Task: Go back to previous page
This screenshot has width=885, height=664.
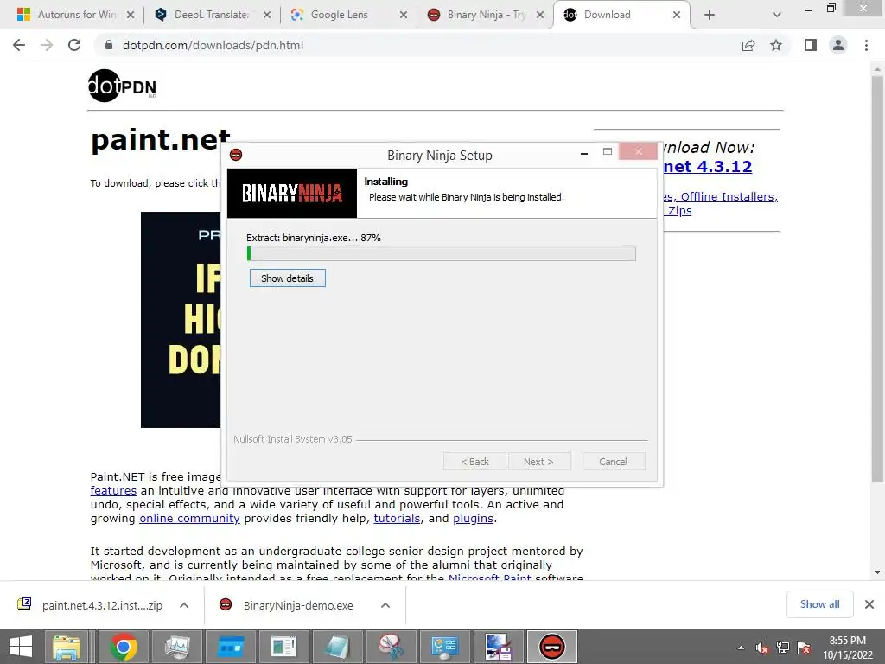Action: pos(19,45)
